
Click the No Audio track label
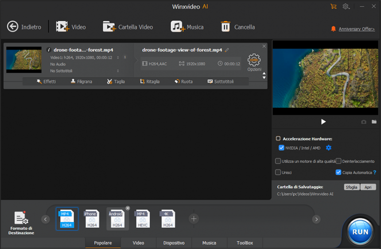coord(58,64)
